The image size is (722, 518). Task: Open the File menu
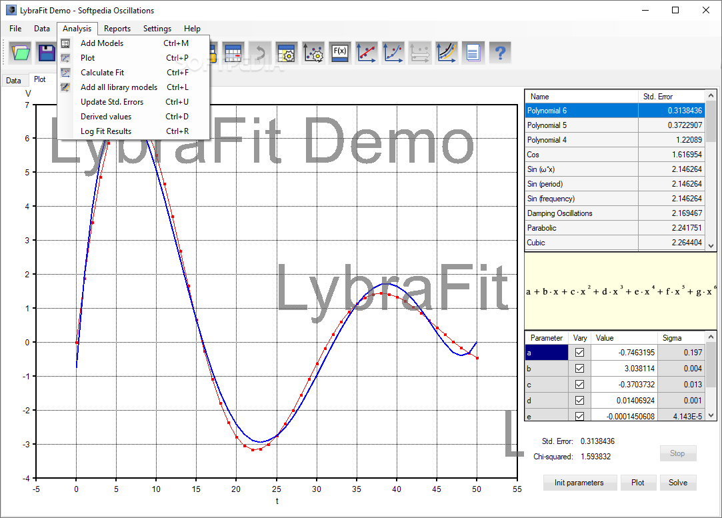(15, 29)
